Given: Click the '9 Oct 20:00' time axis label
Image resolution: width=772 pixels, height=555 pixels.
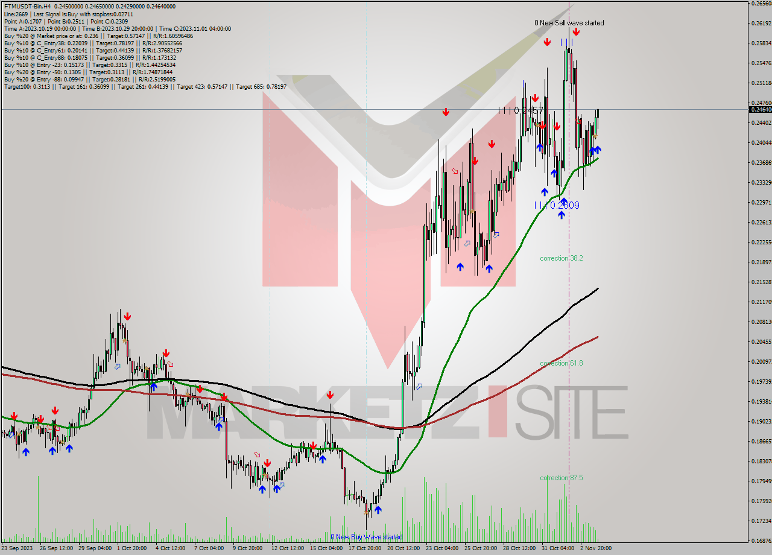Looking at the screenshot, I should click(x=247, y=548).
